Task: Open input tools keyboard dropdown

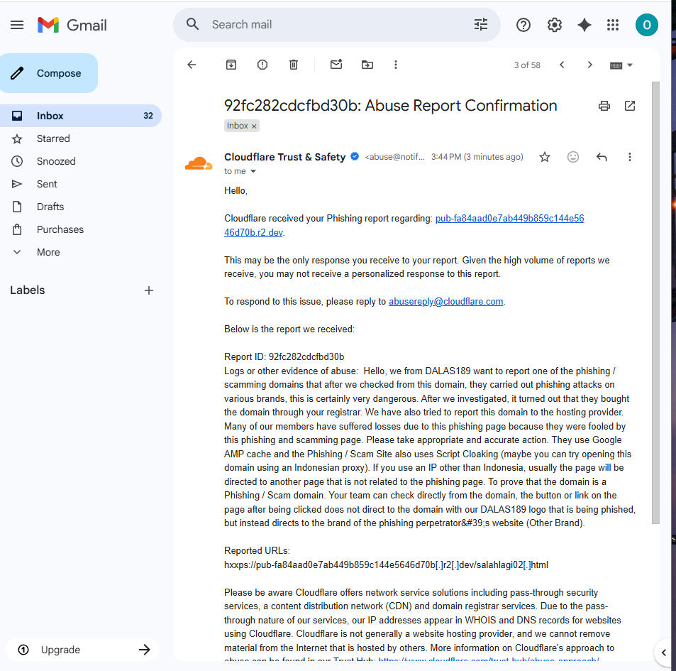Action: (621, 65)
